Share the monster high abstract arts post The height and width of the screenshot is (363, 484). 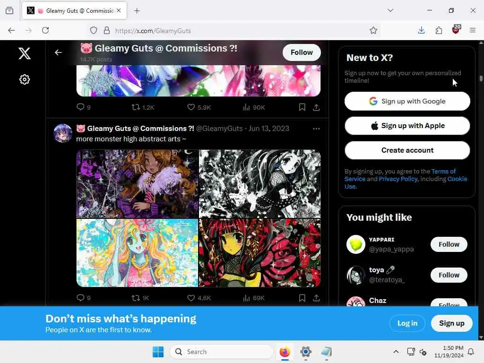click(x=316, y=298)
